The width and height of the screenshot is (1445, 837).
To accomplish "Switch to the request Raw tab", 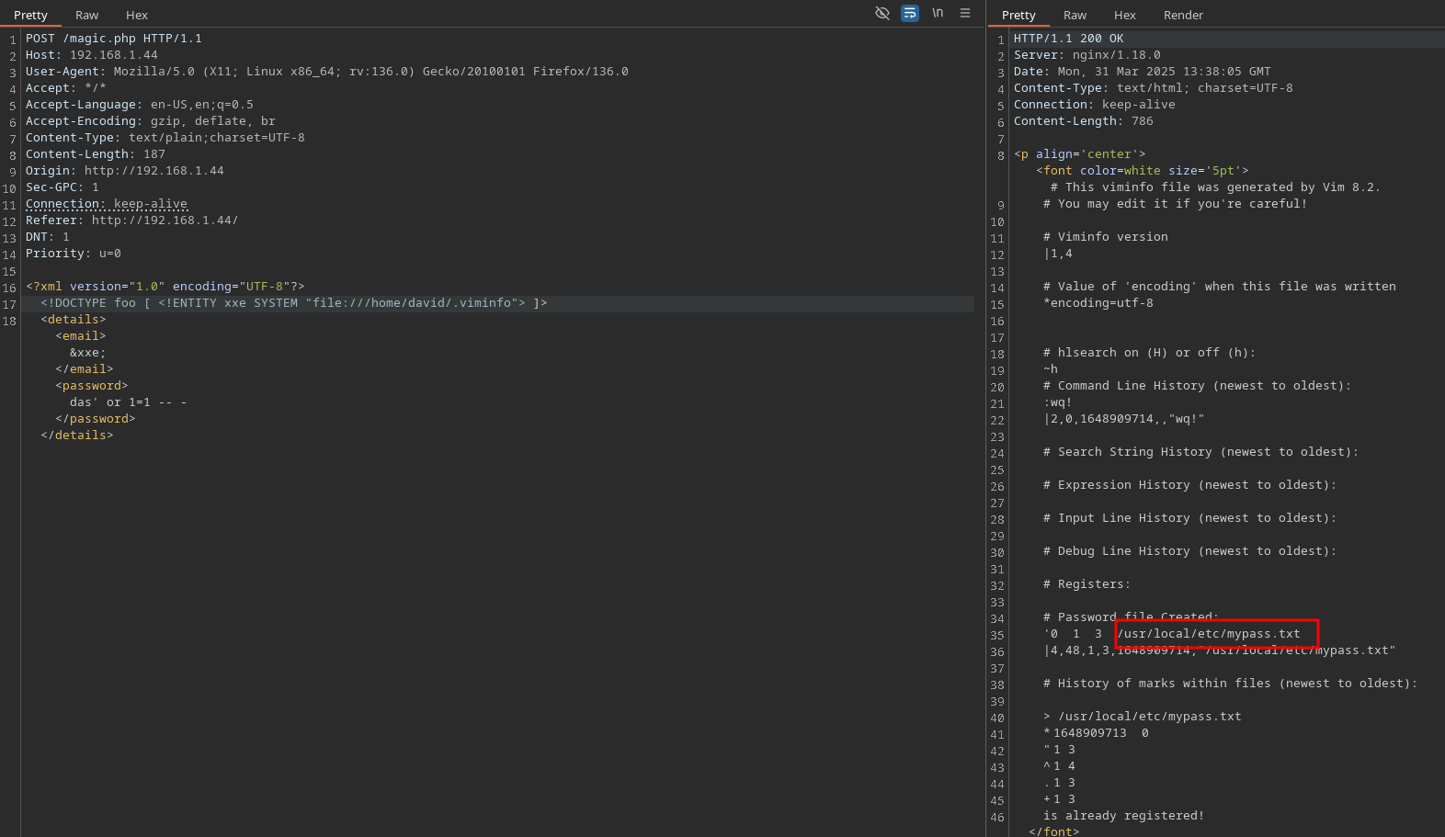I will [87, 15].
